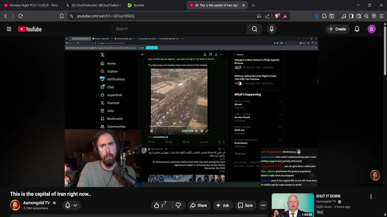Toggle channel notification bell for Asmongold TV
The width and height of the screenshot is (387, 217).
pos(68,205)
